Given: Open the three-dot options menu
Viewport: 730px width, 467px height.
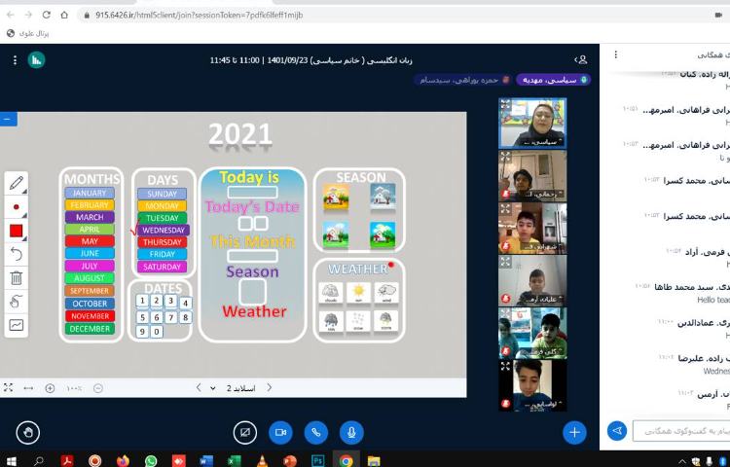Looking at the screenshot, I should 15,60.
